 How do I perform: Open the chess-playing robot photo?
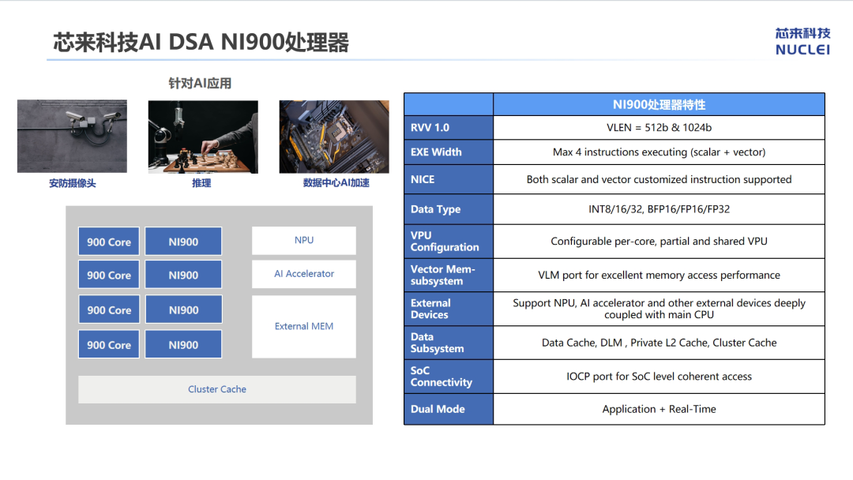[x=204, y=137]
